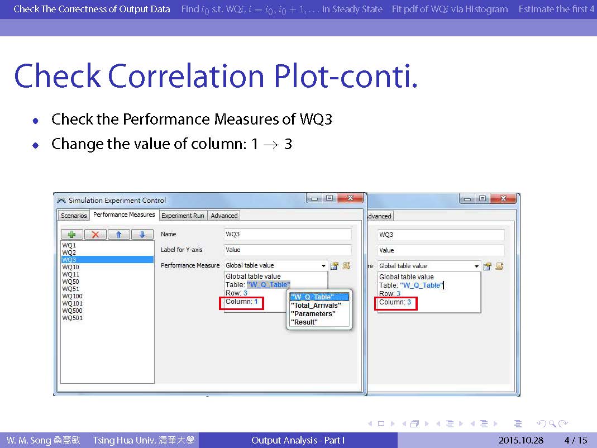The width and height of the screenshot is (597, 448).
Task: Move measure down with blue down arrow
Action: tap(142, 235)
